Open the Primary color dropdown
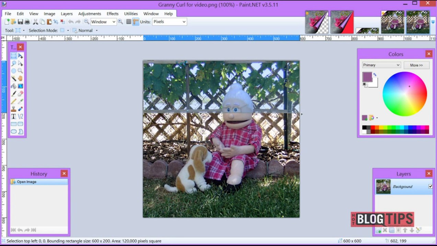The width and height of the screenshot is (437, 246). click(381, 65)
